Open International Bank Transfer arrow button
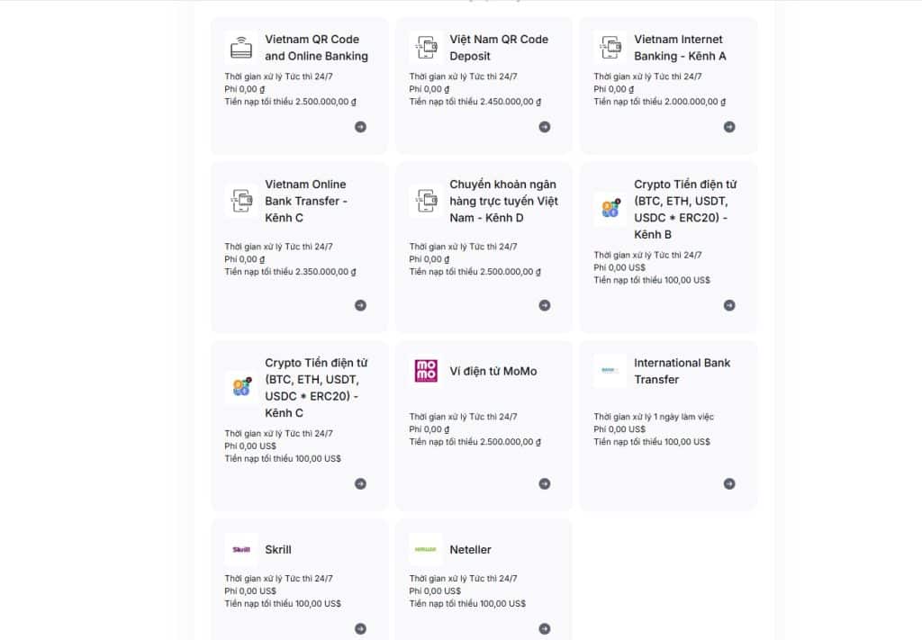This screenshot has width=922, height=640. coord(729,483)
